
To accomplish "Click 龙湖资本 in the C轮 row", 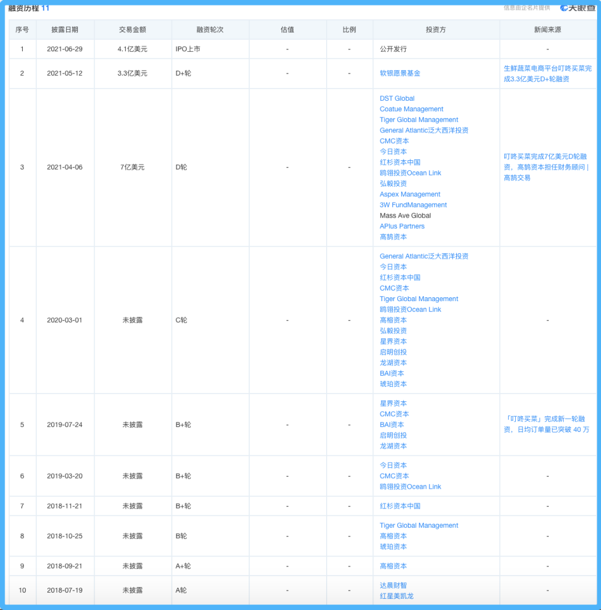I will pos(393,362).
